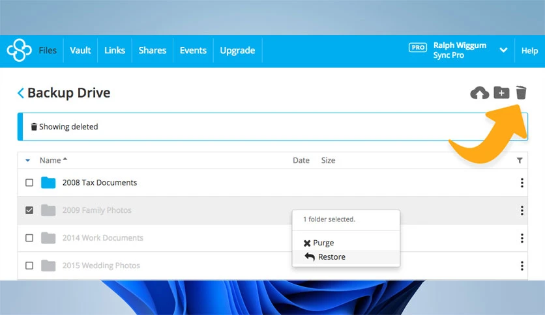Screen dimensions: 545x315
Task: Toggle the deleted files trash icon
Action: (521, 92)
